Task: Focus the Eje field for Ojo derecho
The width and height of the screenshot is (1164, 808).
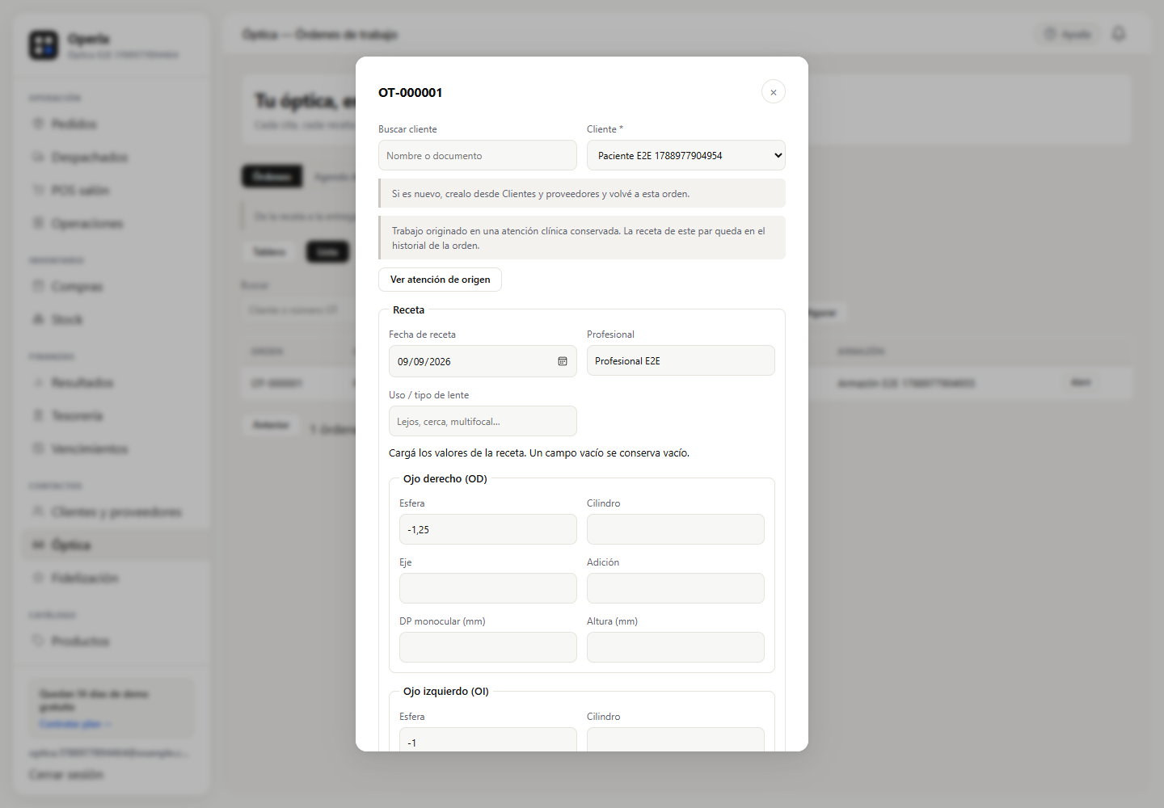Action: pos(488,588)
